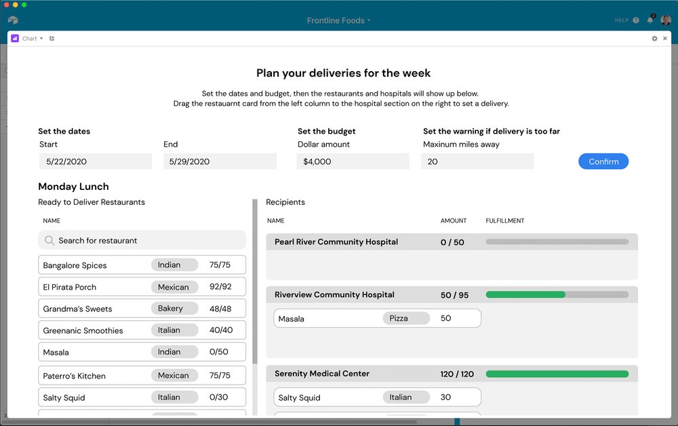Screen dimensions: 678x426
Task: Click the Start date field 5/22/2020
Action: (x=95, y=161)
